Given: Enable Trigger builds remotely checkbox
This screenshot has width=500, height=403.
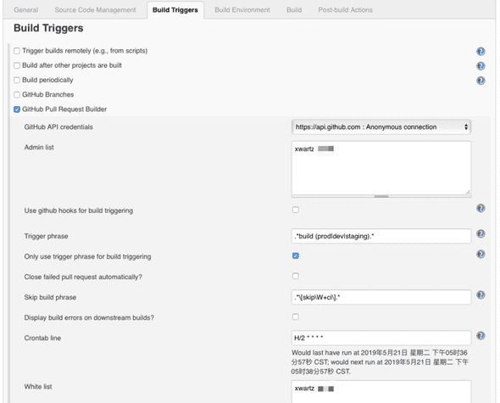Looking at the screenshot, I should pos(17,51).
